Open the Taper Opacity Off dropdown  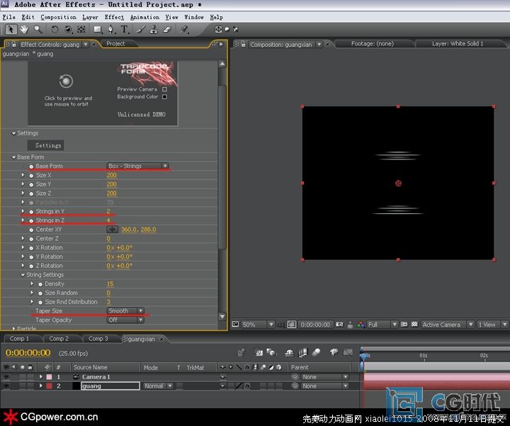(x=125, y=320)
